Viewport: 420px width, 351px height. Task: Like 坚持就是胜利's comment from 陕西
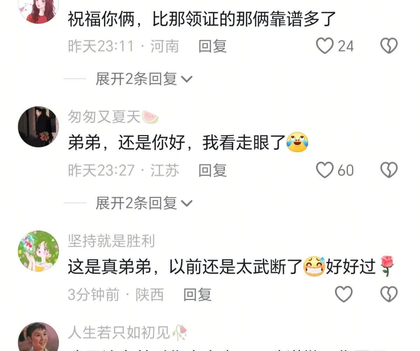click(344, 294)
